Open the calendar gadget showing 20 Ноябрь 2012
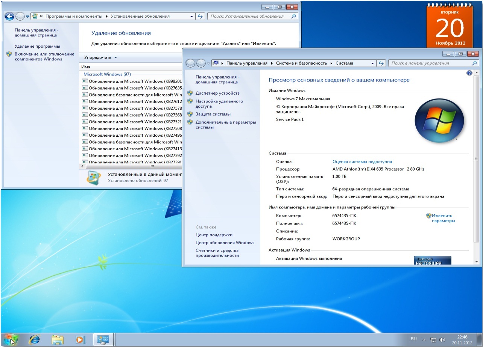The height and width of the screenshot is (347, 483). pyautogui.click(x=450, y=26)
